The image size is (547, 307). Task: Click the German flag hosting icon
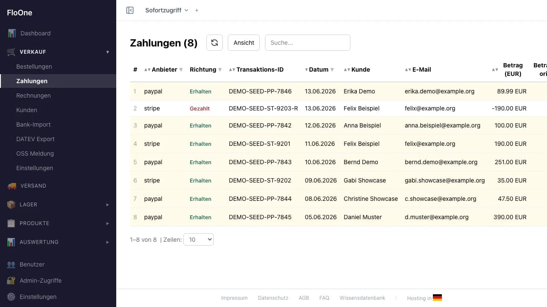tap(437, 298)
